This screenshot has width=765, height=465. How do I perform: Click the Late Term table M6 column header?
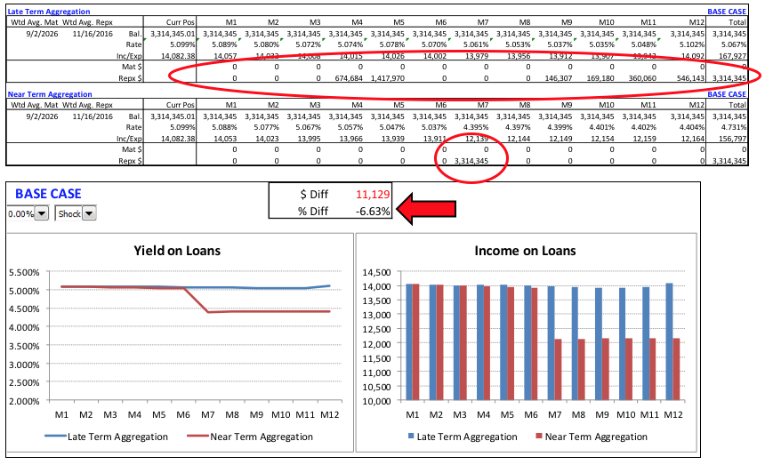click(x=440, y=22)
